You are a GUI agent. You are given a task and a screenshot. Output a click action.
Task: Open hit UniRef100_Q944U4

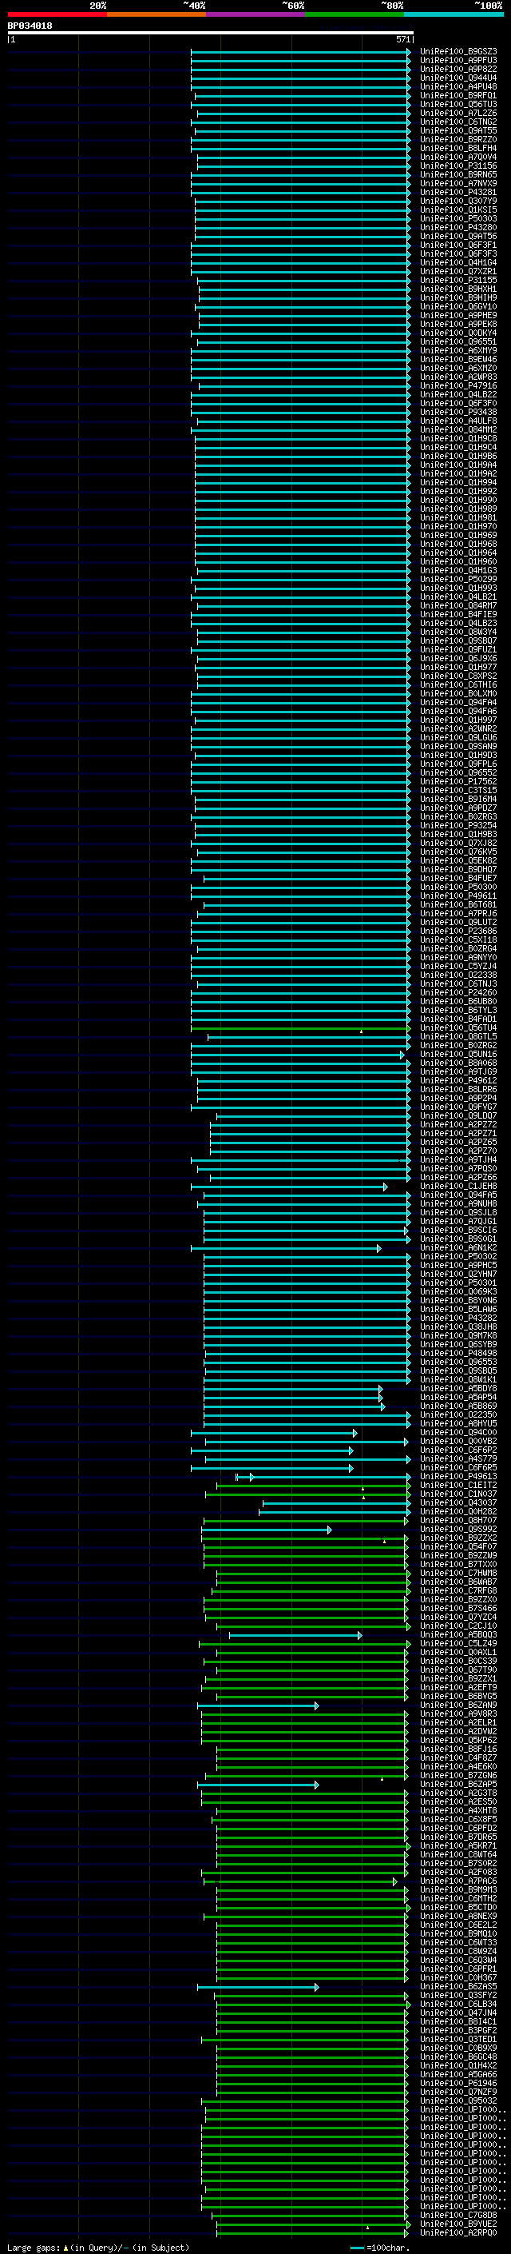458,78
